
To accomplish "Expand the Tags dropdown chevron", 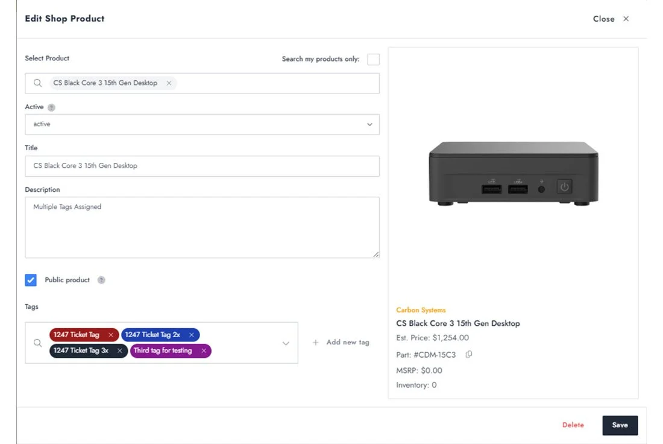I will [x=286, y=343].
